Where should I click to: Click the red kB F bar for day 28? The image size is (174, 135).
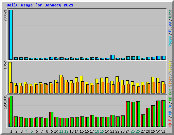coord(147,117)
